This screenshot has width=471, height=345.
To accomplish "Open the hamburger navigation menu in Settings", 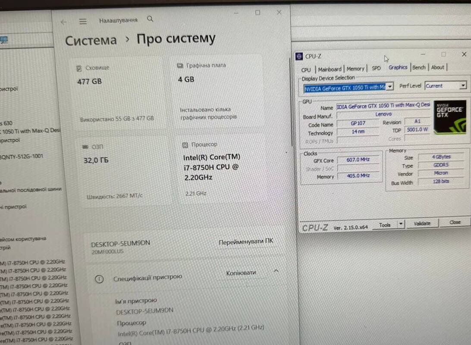I will [x=83, y=22].
